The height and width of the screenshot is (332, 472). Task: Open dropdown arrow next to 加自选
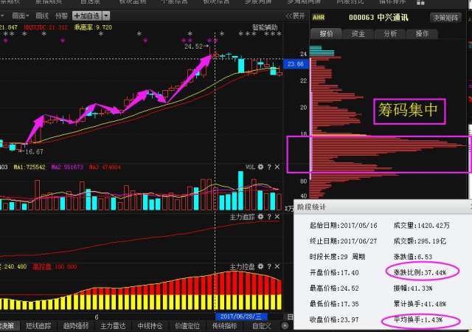pos(106,15)
